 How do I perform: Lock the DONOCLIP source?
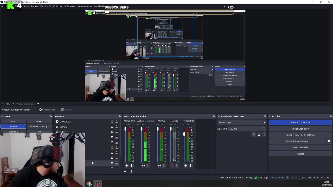coord(116,122)
